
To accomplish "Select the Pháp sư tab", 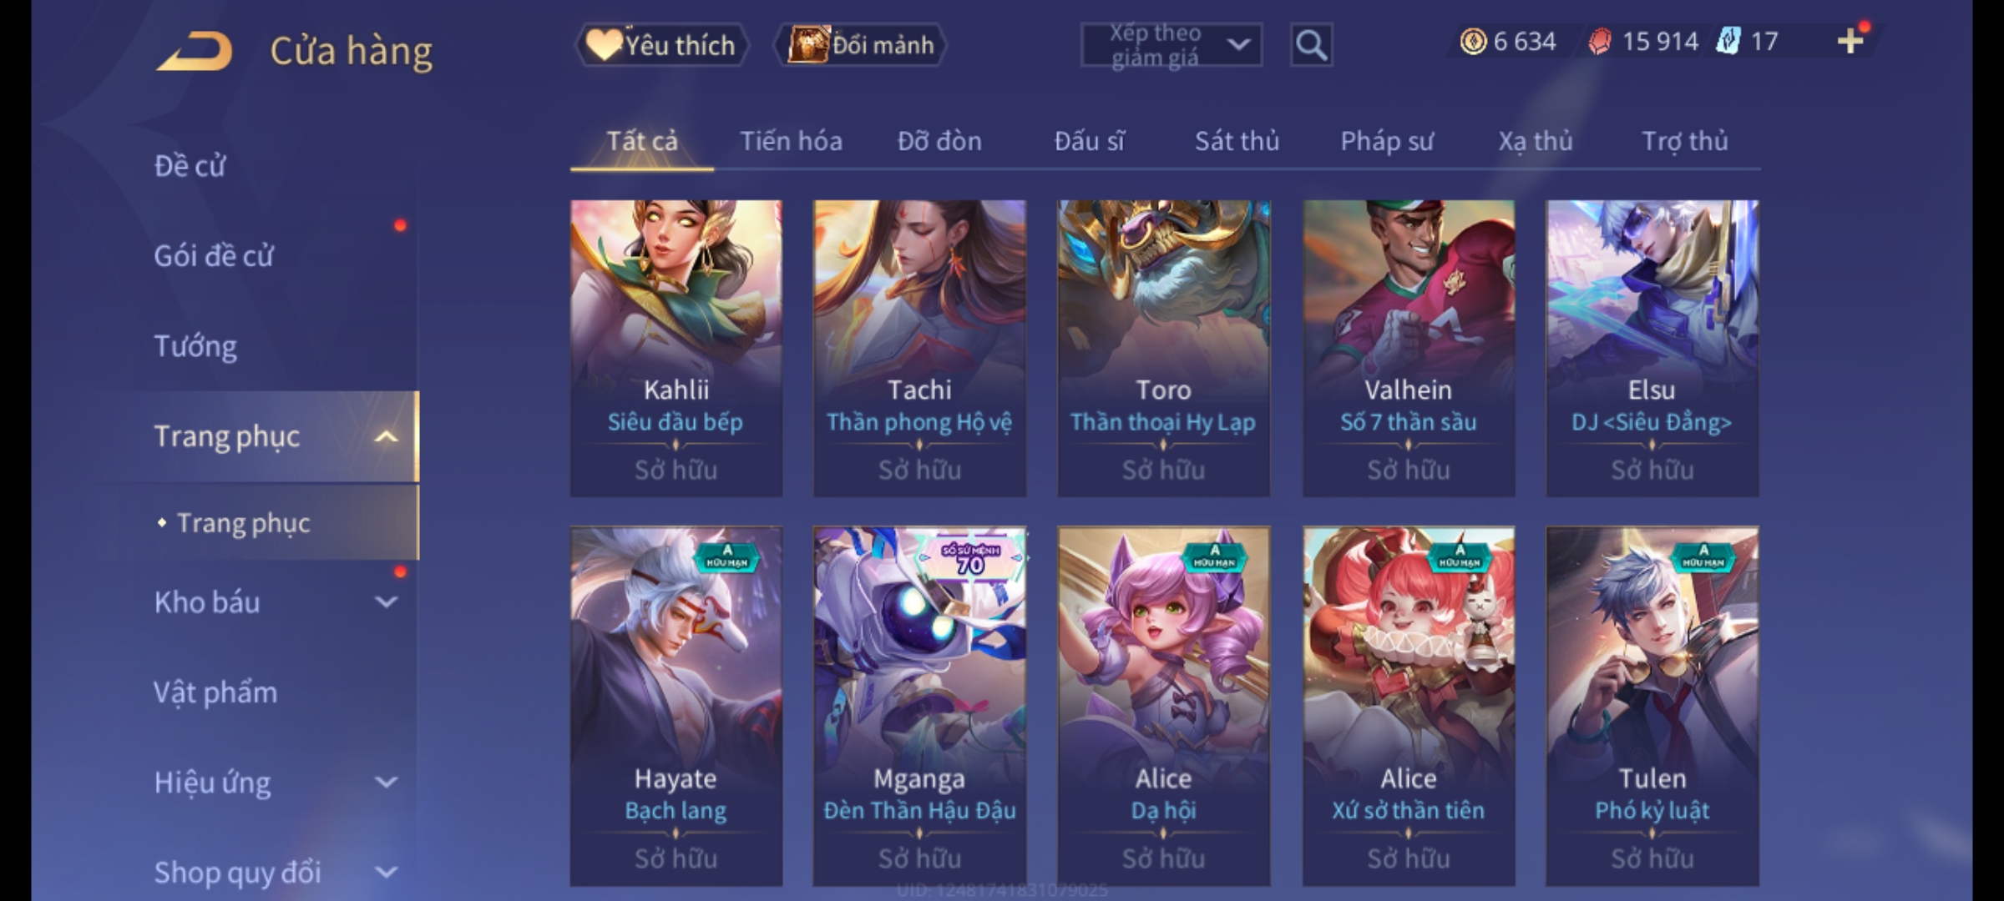I will [x=1386, y=141].
